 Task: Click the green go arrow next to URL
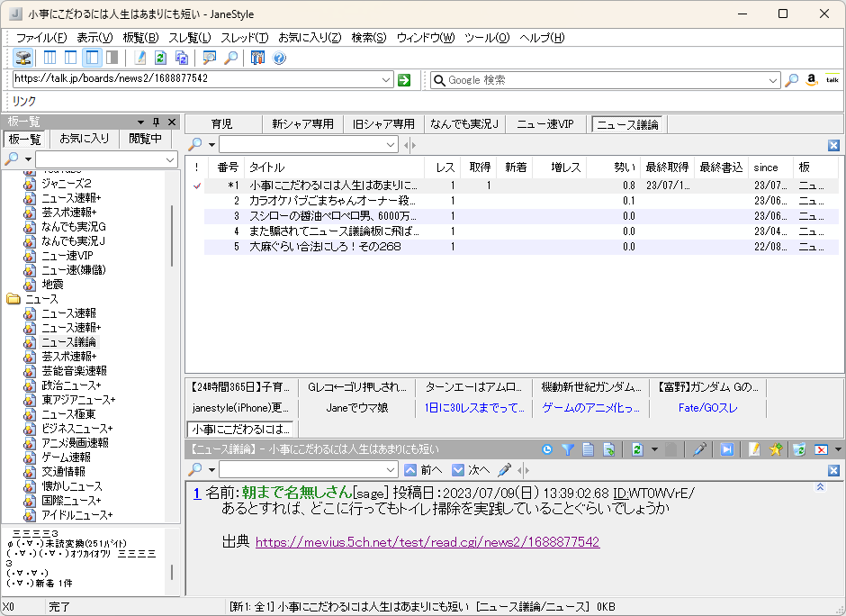403,80
